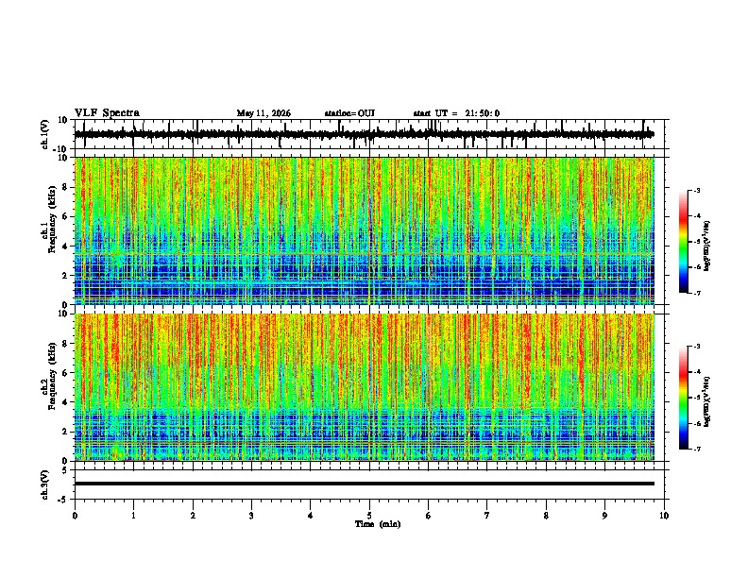The height and width of the screenshot is (578, 748).
Task: Click the -3 label on ch.2 color bar
Action: 696,347
